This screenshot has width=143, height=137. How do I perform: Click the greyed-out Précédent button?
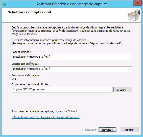point(89,130)
